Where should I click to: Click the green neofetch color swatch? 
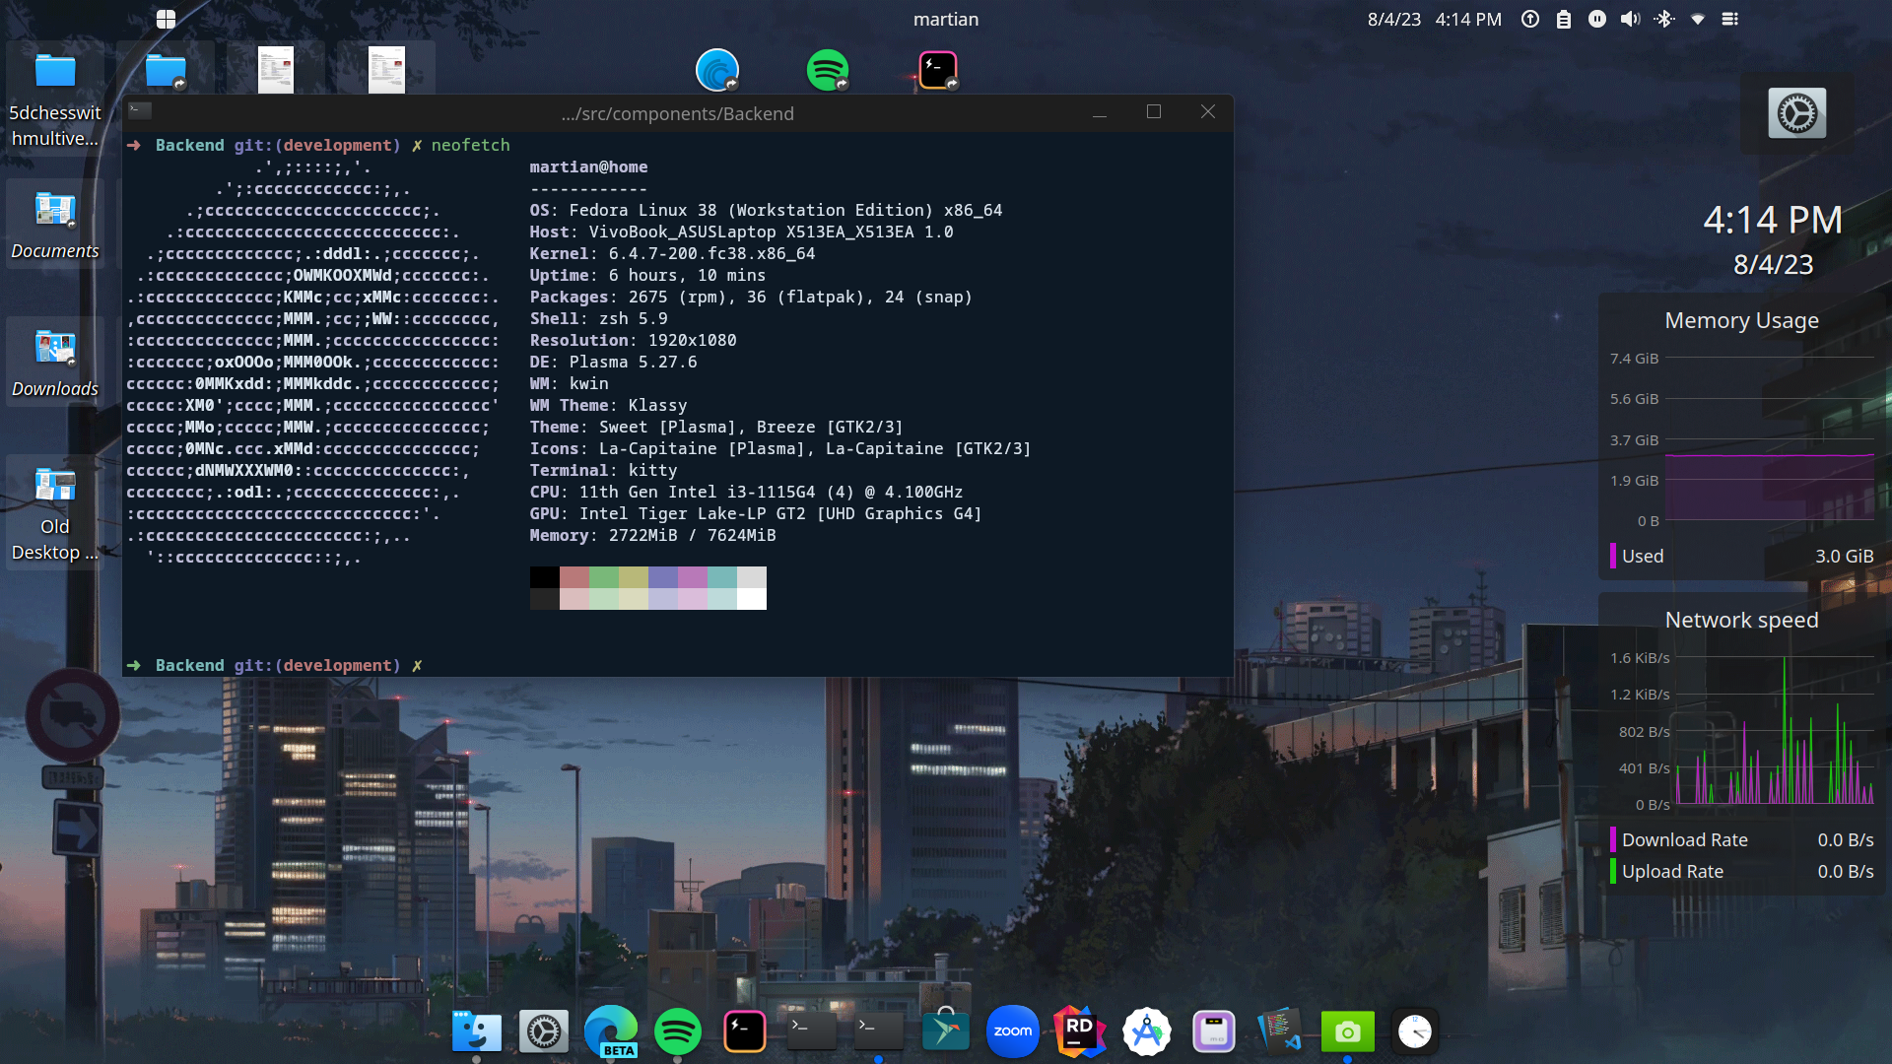(x=604, y=577)
